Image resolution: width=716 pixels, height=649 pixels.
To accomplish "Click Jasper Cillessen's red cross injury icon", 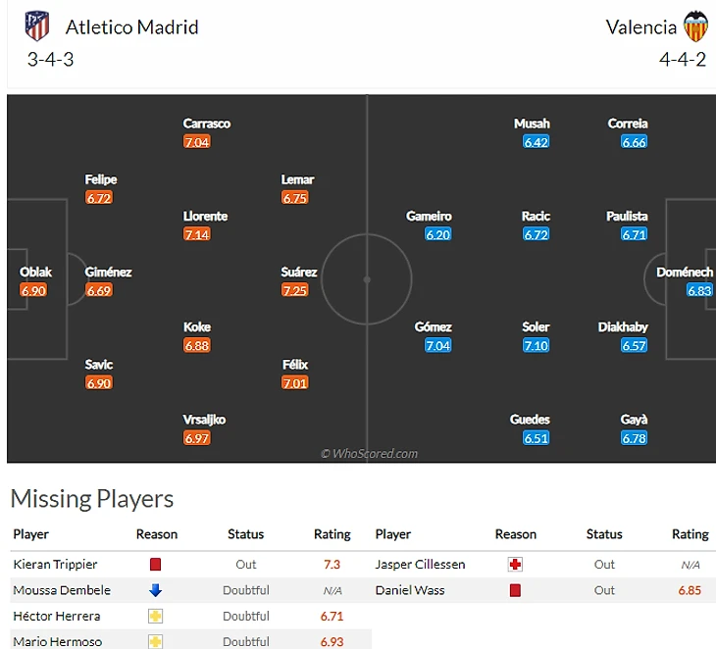I will tap(515, 565).
